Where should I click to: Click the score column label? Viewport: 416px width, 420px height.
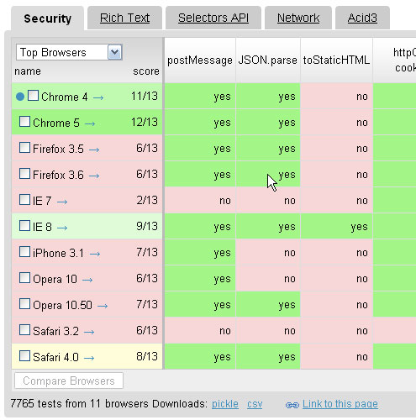point(146,71)
